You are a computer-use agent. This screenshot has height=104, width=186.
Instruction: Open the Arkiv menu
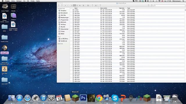13,1
